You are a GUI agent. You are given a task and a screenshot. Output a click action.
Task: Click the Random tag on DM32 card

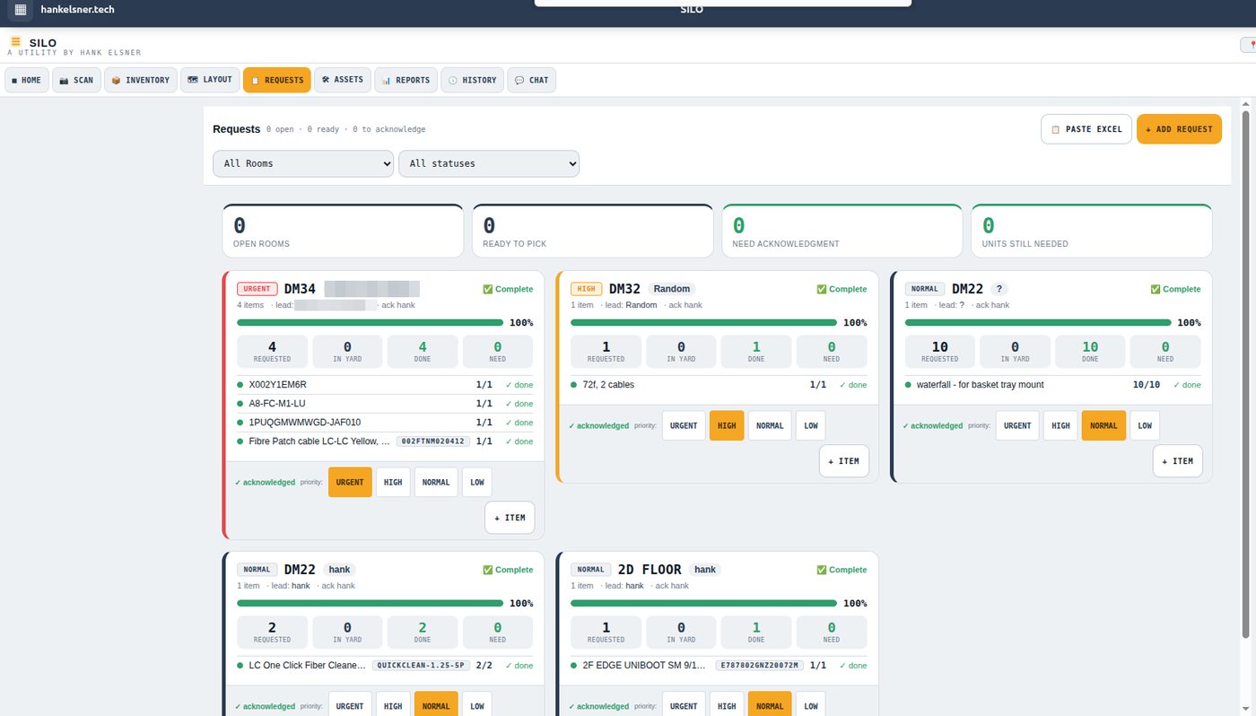672,289
